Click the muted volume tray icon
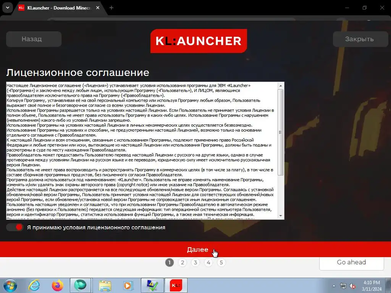Screen dimensions: 391x293 [352, 286]
